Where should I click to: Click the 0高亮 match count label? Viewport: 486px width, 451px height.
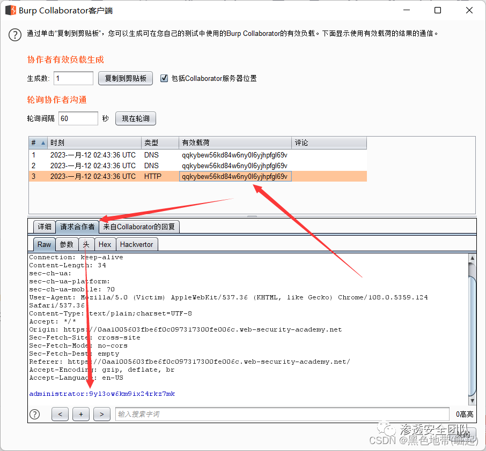point(465,414)
